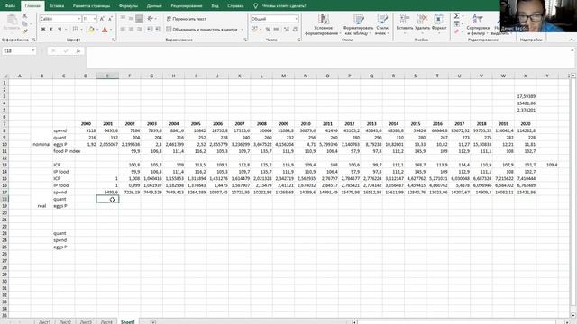Click the Decrease Decimal icon
The image size is (577, 324).
click(x=295, y=30)
